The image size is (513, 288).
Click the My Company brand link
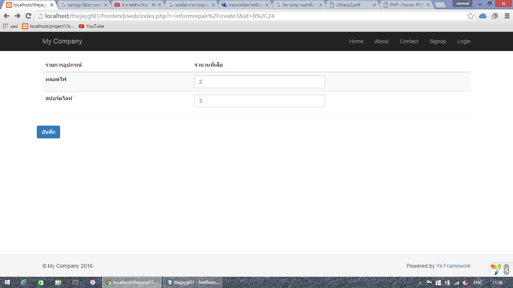(x=62, y=41)
